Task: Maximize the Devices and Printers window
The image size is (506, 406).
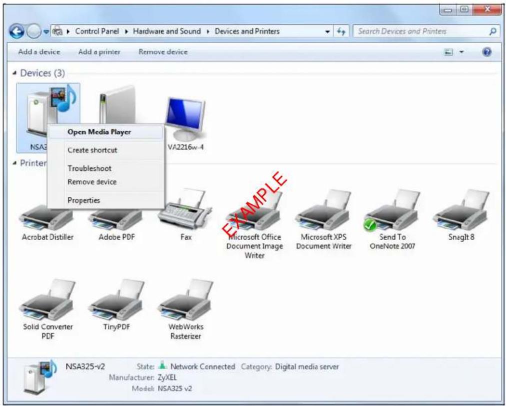Action: tap(463, 10)
